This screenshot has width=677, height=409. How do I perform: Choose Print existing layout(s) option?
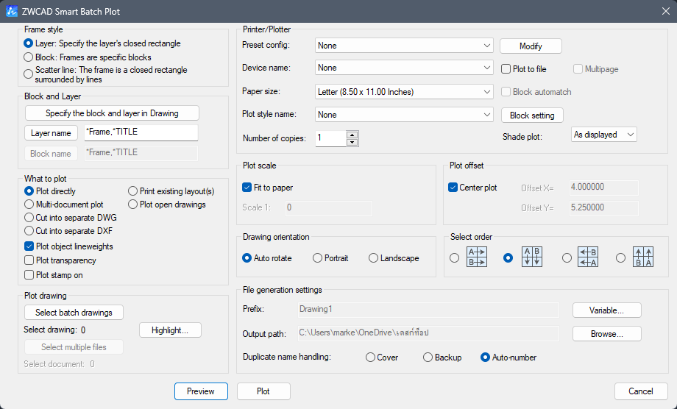[x=132, y=191]
